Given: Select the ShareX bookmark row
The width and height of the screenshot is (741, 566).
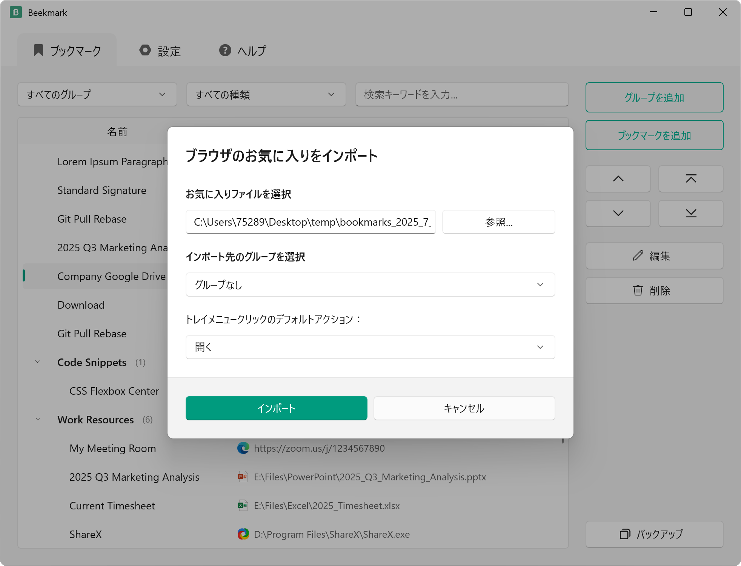Looking at the screenshot, I should click(293, 534).
